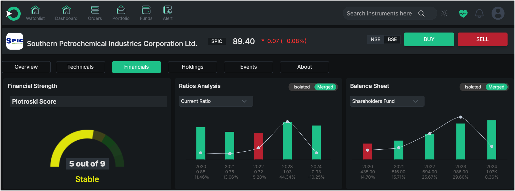The height and width of the screenshot is (191, 515).
Task: Open the Alert icon
Action: point(168,10)
